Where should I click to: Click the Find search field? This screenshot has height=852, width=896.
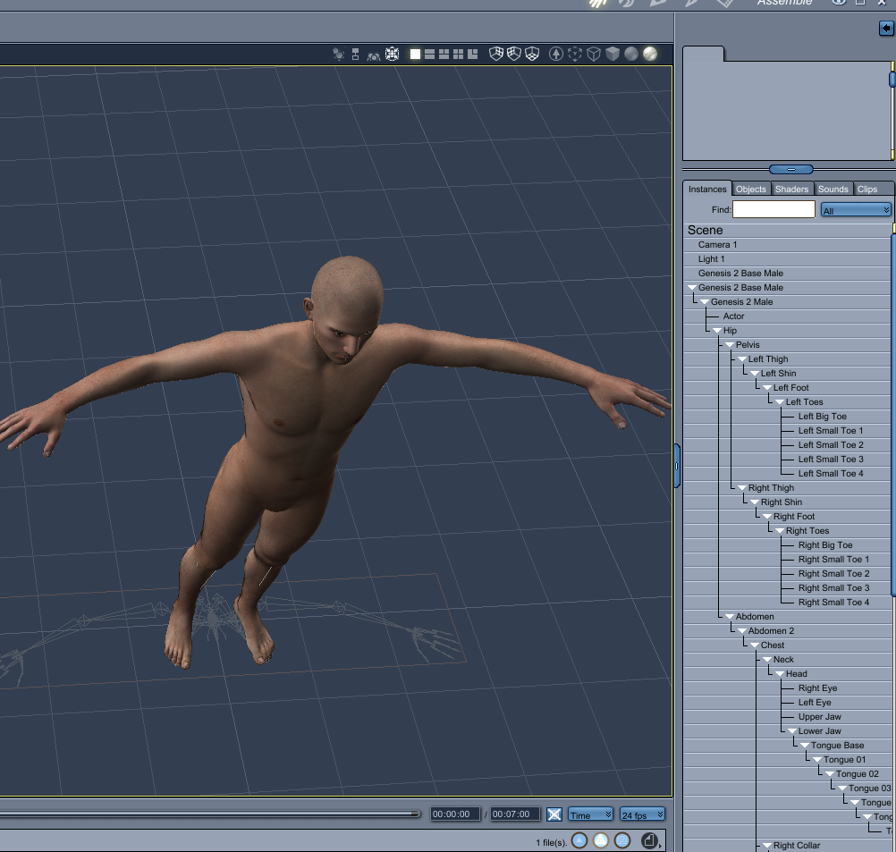(773, 210)
